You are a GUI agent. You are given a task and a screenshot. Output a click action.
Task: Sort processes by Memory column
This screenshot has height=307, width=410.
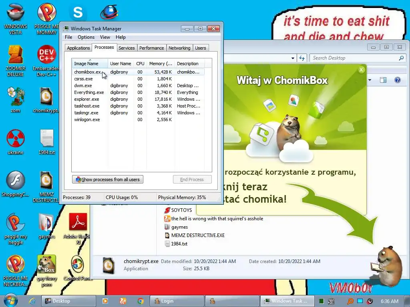161,64
